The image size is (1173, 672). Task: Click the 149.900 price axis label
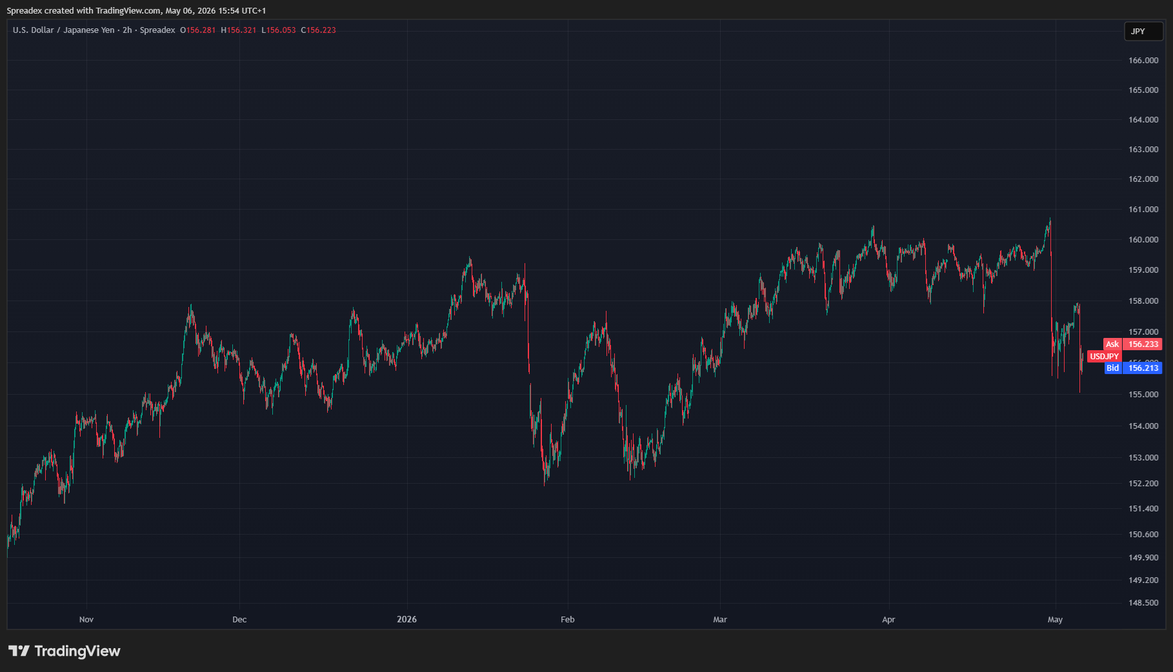click(1143, 558)
